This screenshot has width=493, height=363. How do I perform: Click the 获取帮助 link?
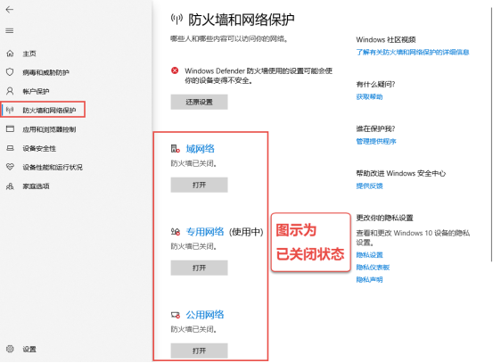coord(369,97)
